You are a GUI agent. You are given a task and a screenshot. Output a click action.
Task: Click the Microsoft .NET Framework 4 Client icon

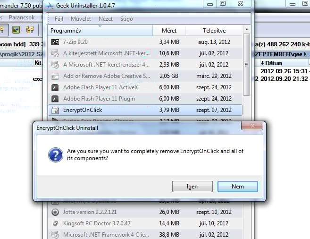click(x=55, y=235)
